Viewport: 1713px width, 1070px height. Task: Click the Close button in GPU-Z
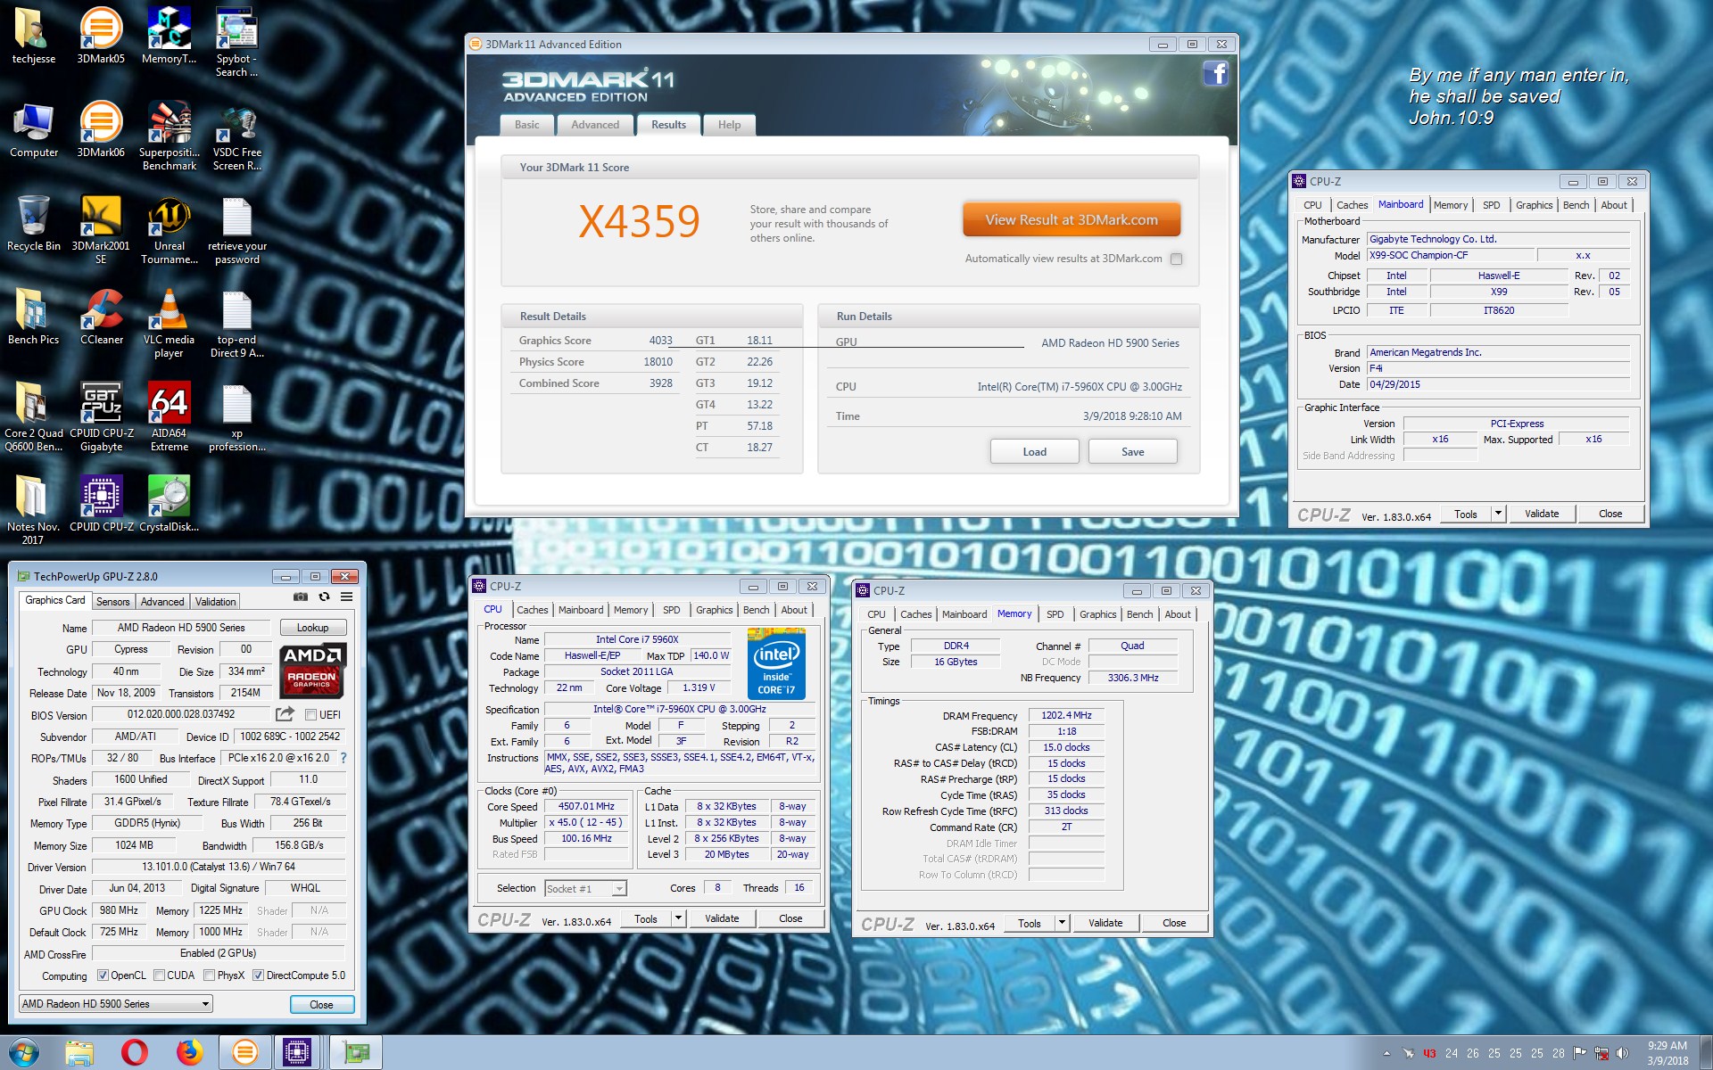[x=321, y=1004]
